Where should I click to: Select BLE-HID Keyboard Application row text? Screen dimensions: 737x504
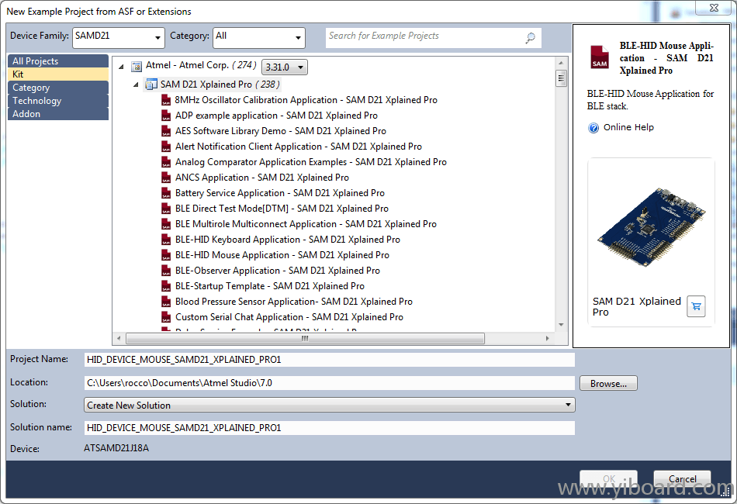click(288, 240)
